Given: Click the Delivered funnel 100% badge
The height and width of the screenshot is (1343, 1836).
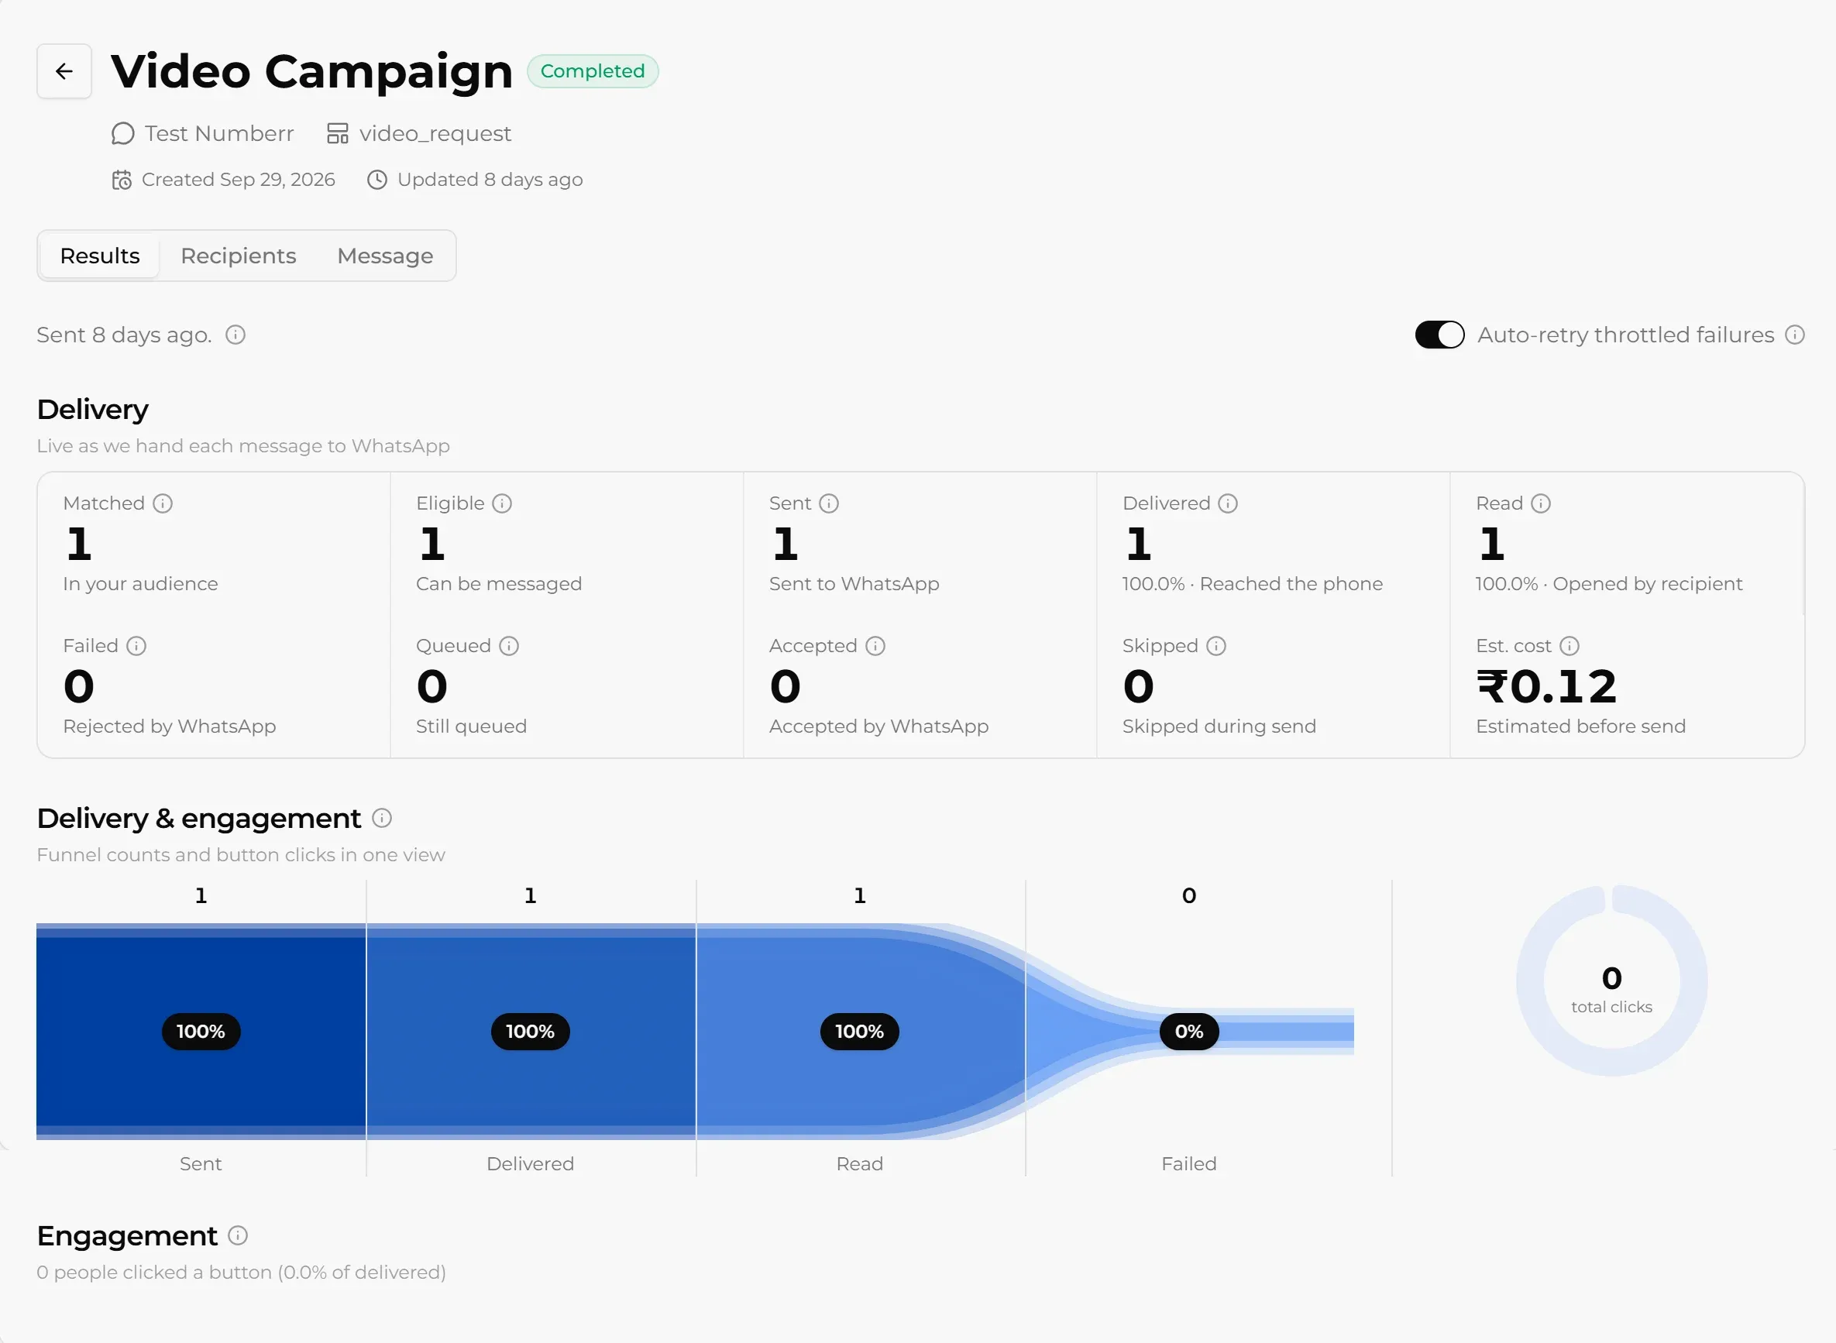Looking at the screenshot, I should (530, 1032).
